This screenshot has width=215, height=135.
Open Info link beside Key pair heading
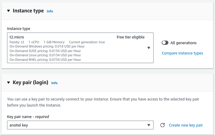click(x=54, y=83)
